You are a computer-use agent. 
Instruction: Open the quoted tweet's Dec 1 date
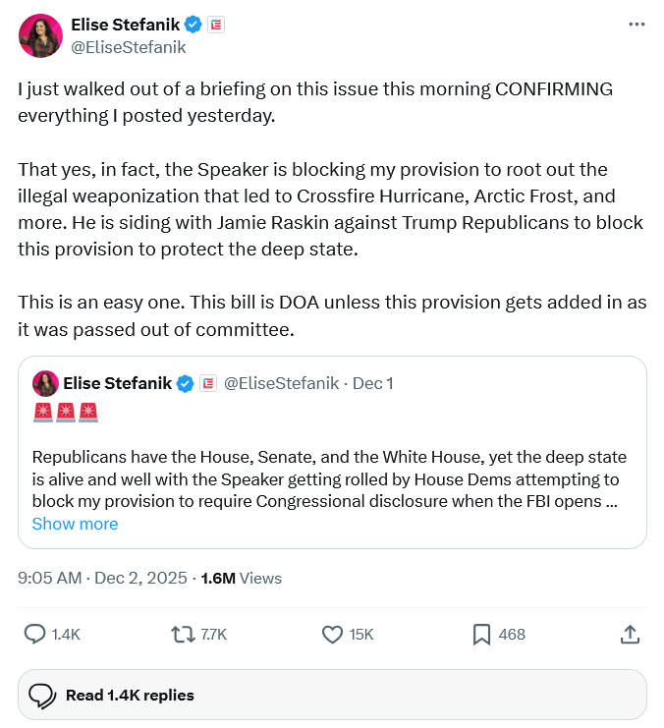click(373, 383)
